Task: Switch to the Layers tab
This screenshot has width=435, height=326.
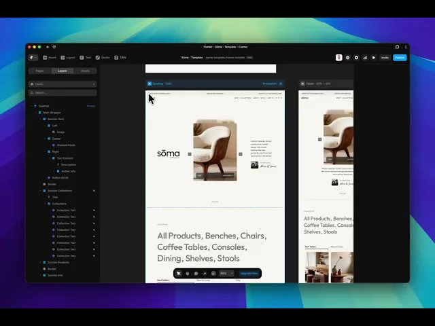Action: click(63, 71)
